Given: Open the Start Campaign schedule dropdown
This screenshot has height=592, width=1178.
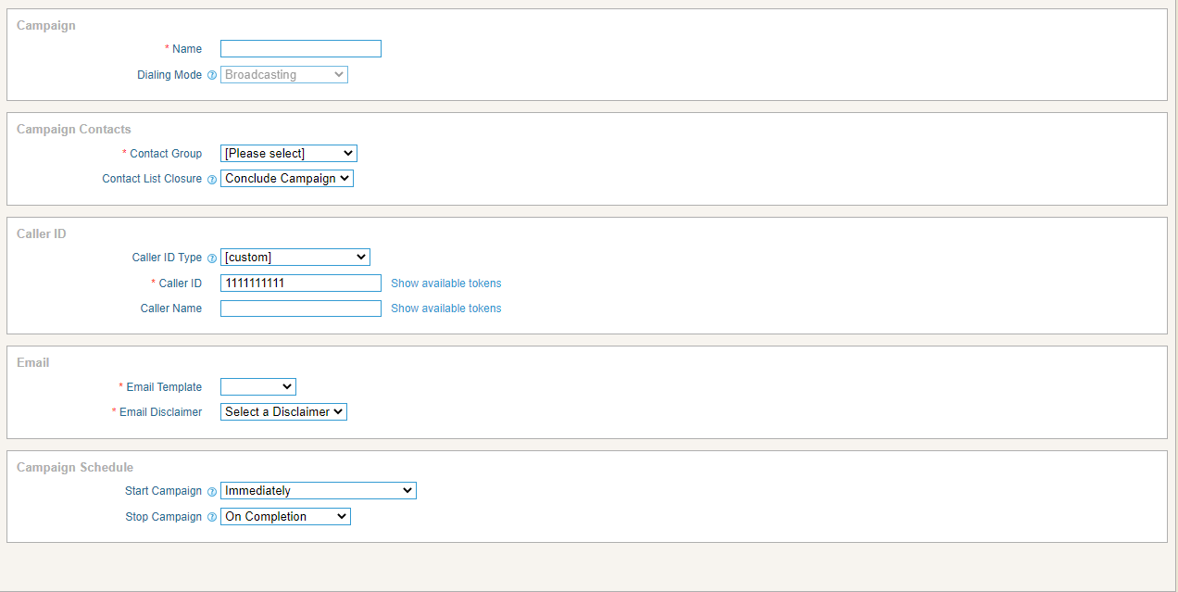Looking at the screenshot, I should (318, 490).
